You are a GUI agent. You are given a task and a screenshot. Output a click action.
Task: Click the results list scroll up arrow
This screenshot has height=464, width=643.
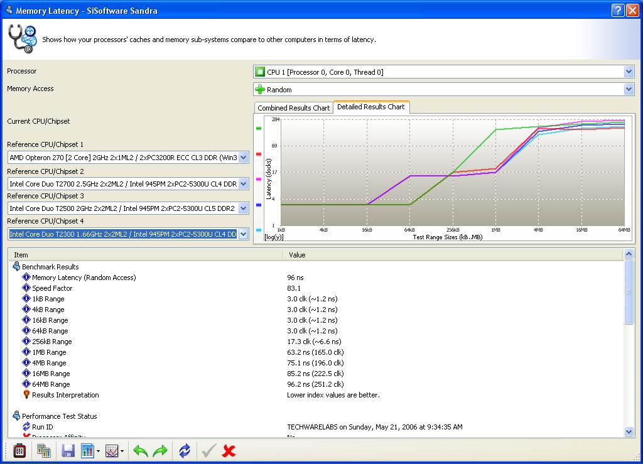click(x=629, y=254)
